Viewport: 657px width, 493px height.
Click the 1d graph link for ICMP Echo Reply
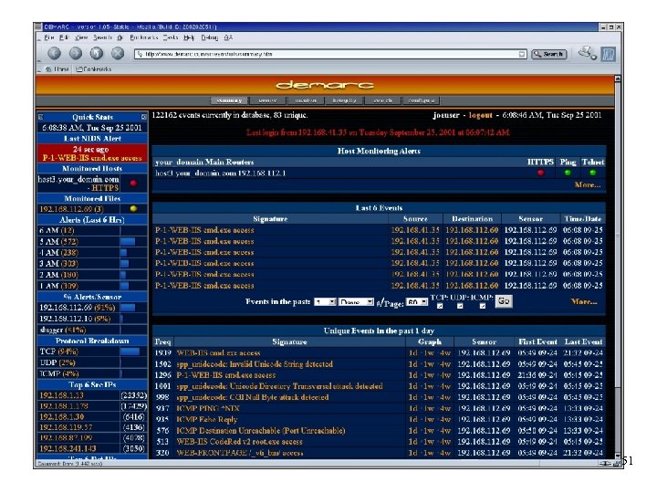(412, 419)
